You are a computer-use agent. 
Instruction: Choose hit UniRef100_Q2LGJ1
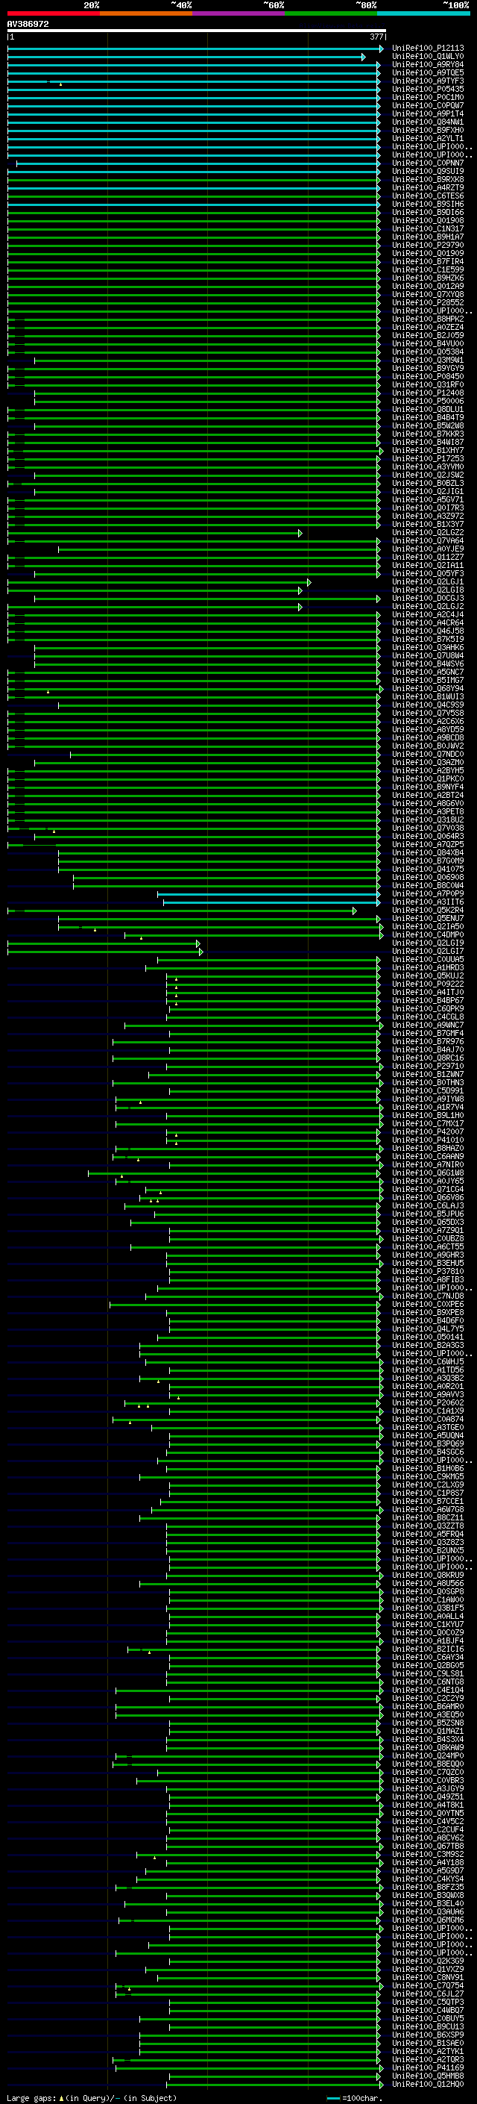click(428, 582)
